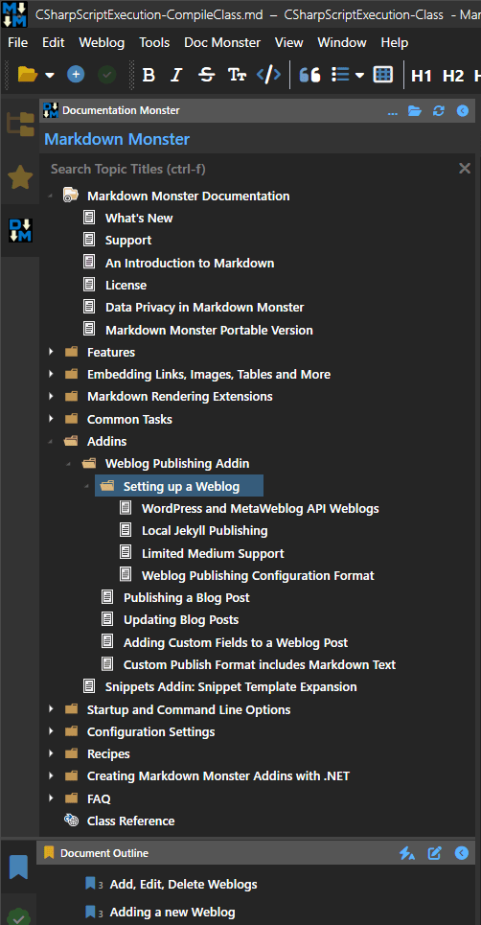Expand Startup and Command Line Options folder
Image resolution: width=481 pixels, height=925 pixels.
[x=51, y=709]
